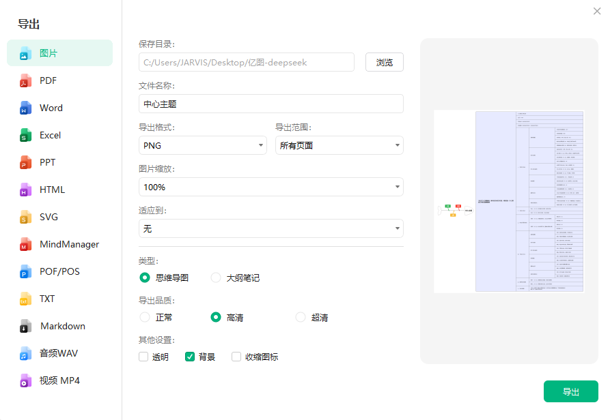Enable the 透明 (transparent) checkbox

pos(143,356)
